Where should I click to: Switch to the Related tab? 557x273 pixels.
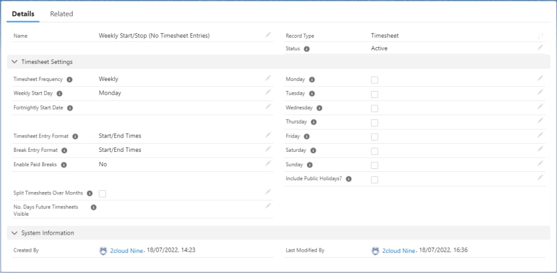(x=62, y=14)
